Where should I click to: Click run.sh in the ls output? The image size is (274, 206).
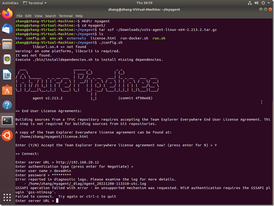159,38
